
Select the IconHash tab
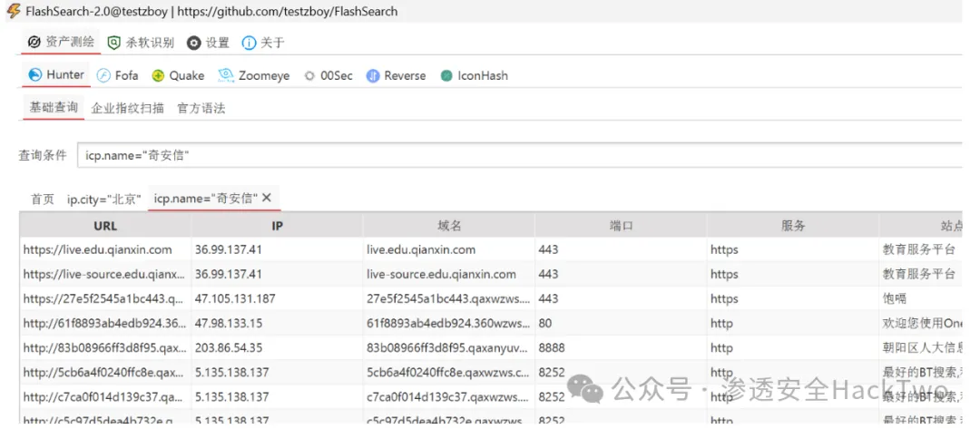pos(475,76)
